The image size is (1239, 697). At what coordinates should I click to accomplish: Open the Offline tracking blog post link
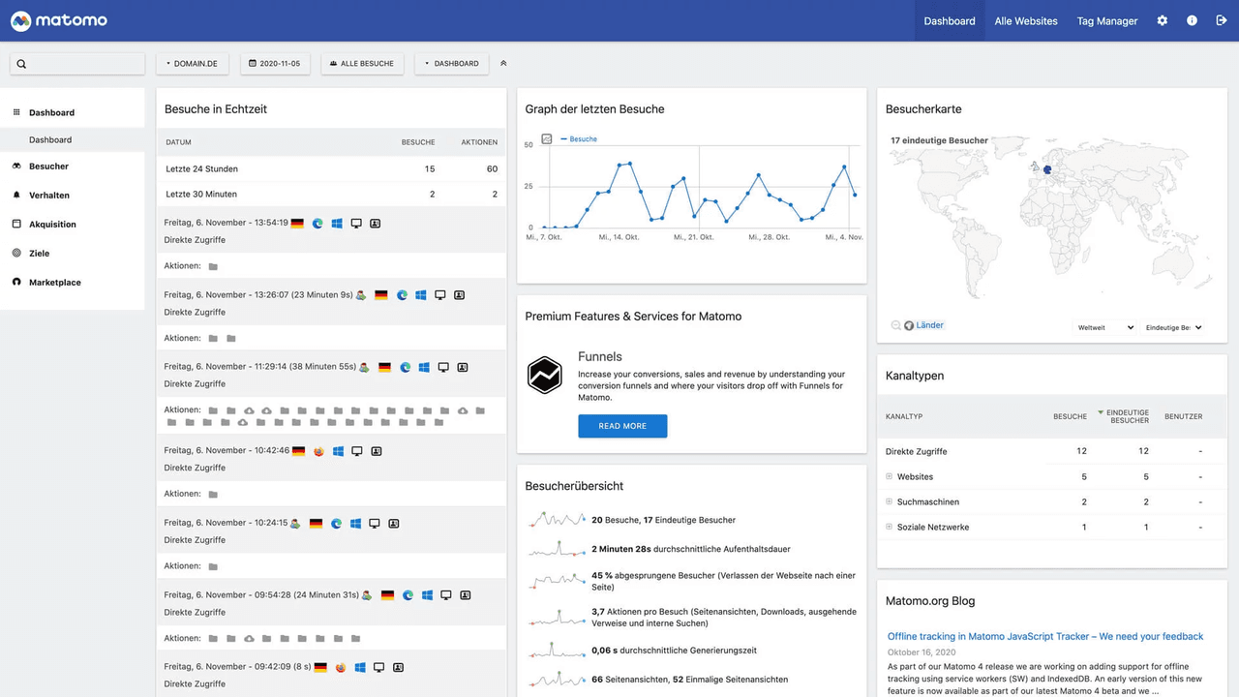(1045, 636)
